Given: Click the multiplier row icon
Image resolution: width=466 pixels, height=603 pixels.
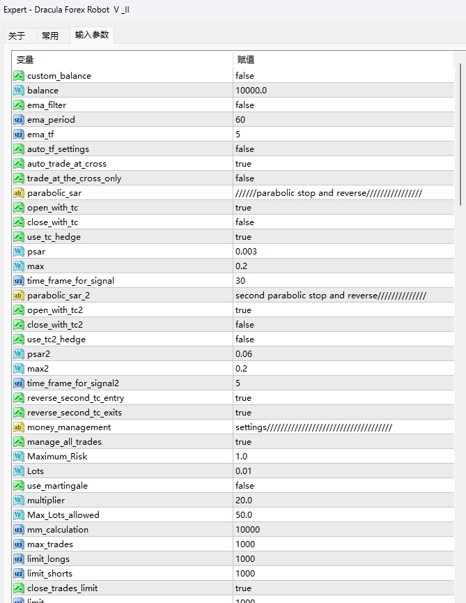Looking at the screenshot, I should [19, 501].
